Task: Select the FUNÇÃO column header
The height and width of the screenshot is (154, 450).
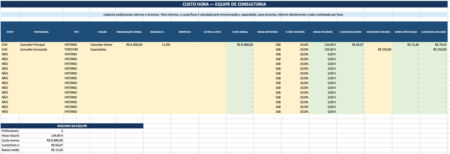Action: (x=102, y=32)
